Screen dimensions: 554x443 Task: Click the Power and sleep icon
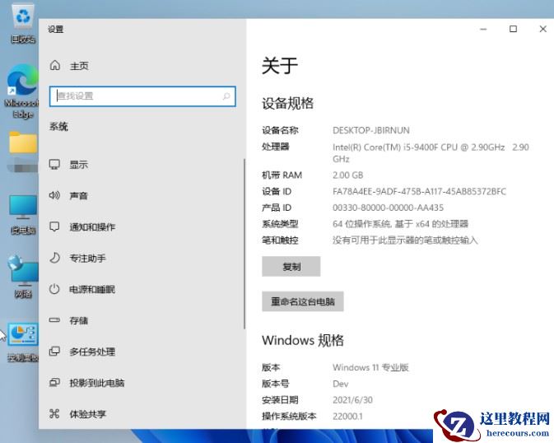pyautogui.click(x=54, y=289)
